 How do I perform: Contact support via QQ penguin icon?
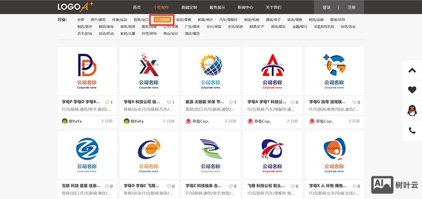coord(412,111)
